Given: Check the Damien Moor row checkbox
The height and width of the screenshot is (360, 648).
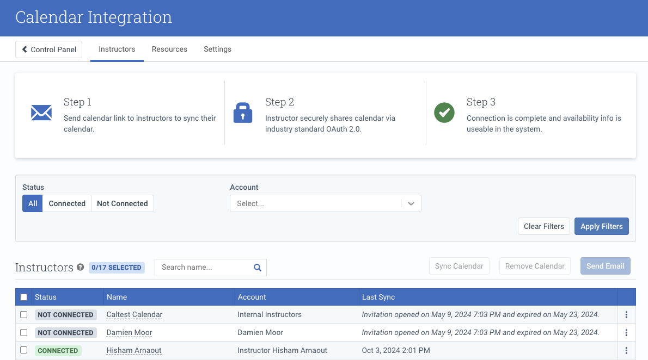Looking at the screenshot, I should (23, 332).
